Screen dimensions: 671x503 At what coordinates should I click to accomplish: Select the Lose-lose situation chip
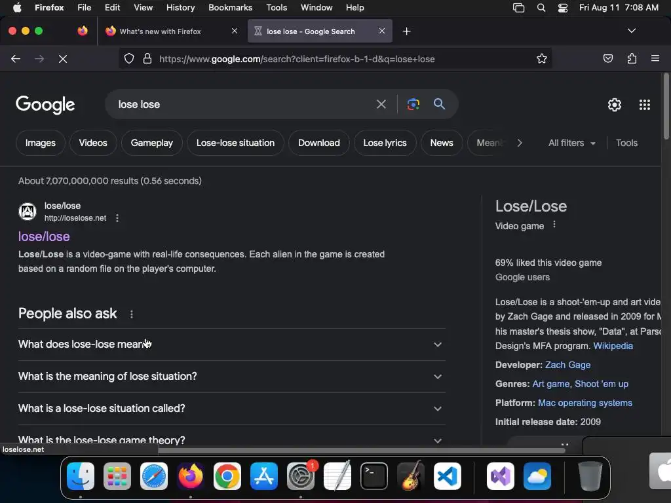(x=235, y=143)
